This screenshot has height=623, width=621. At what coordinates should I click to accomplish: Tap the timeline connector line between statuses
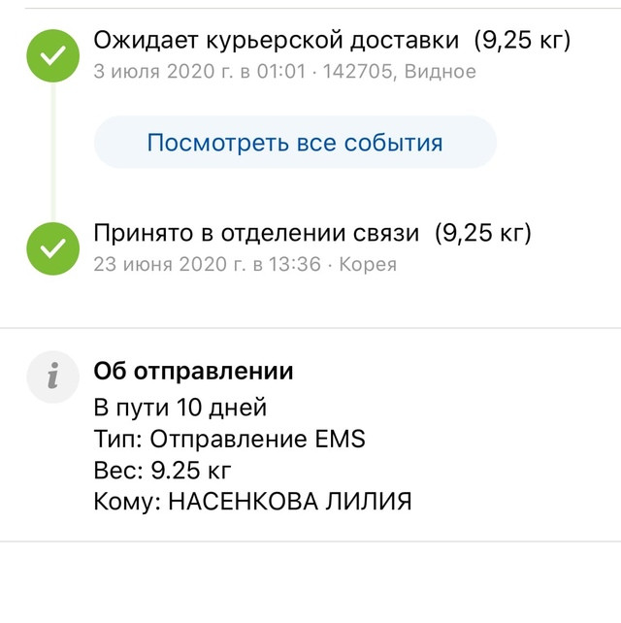(52, 152)
